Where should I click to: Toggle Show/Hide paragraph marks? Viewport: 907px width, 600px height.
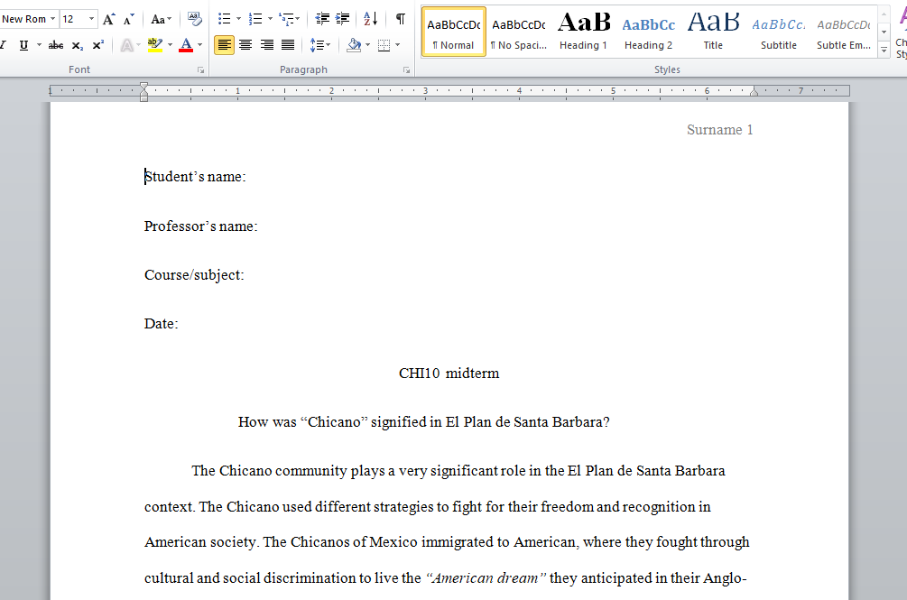(x=401, y=19)
